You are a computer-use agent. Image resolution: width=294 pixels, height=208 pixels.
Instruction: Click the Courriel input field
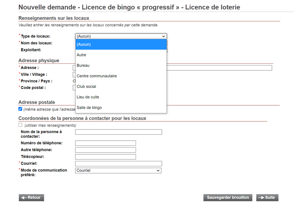pos(119,164)
